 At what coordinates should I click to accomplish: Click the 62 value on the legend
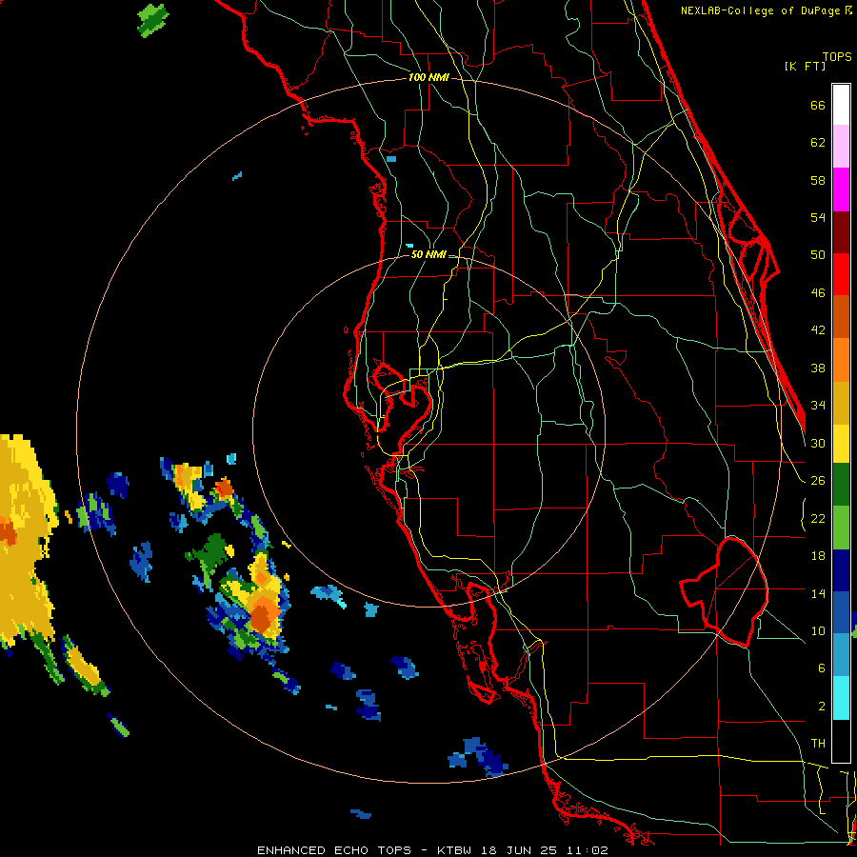818,143
